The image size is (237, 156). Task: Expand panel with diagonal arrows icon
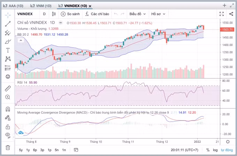pyautogui.click(x=232, y=6)
